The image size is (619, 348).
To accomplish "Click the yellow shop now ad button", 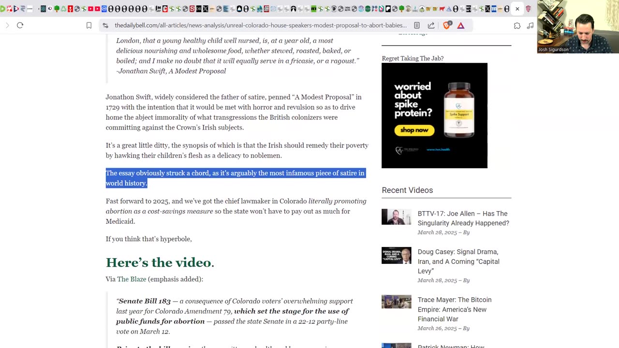I will coord(414,130).
